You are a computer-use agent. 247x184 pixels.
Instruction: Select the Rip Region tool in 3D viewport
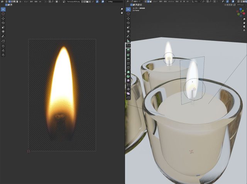(x=128, y=98)
